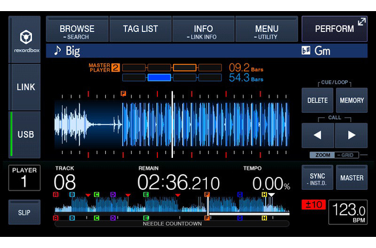Click hot cue C in the lower marker row
This screenshot has width=376, height=248.
click(97, 218)
